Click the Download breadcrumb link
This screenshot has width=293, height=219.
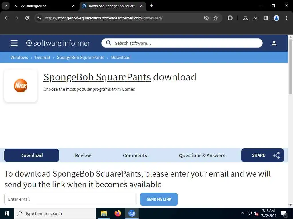click(x=121, y=58)
